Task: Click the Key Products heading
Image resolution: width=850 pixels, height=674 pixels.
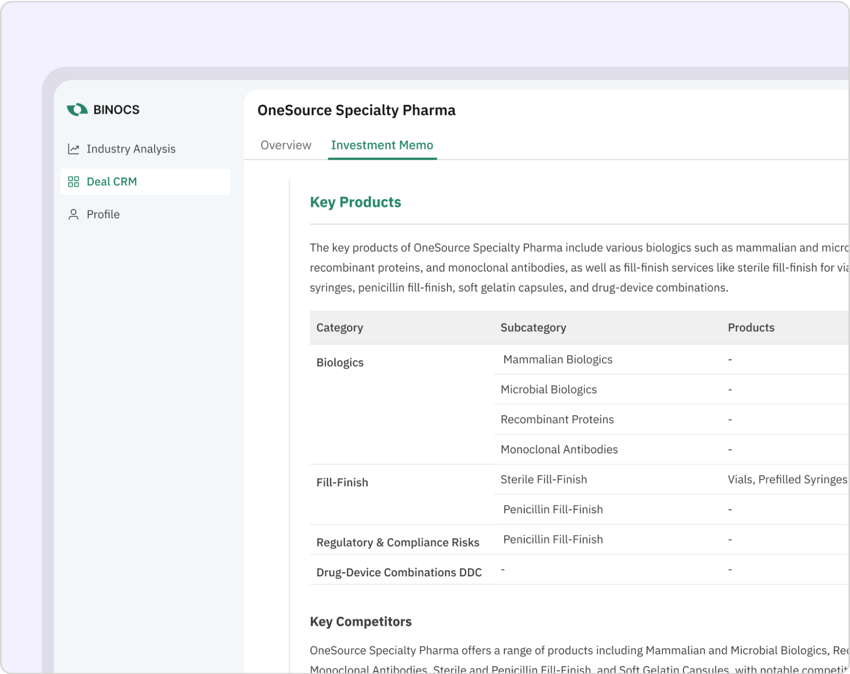Action: point(355,202)
